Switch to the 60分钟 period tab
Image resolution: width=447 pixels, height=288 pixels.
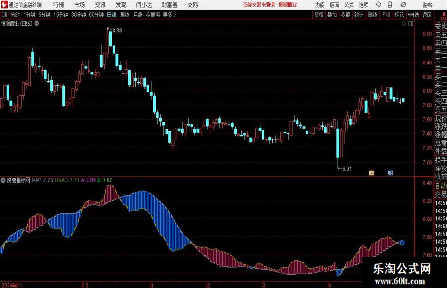coord(96,15)
